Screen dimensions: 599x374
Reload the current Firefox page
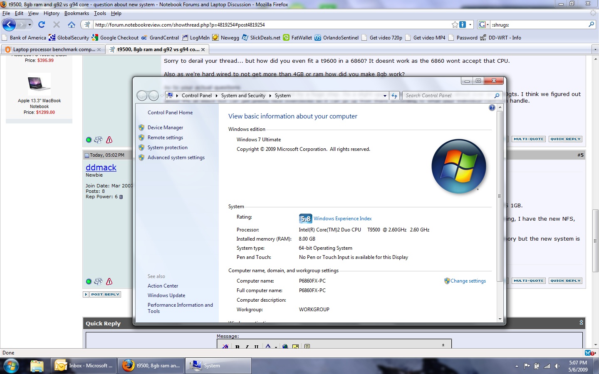[x=42, y=25]
